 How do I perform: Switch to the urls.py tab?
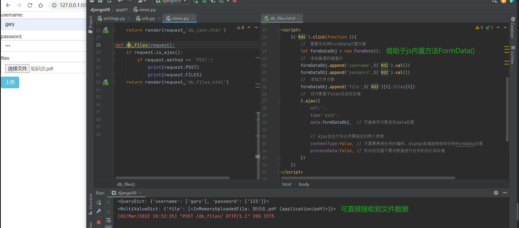point(148,18)
